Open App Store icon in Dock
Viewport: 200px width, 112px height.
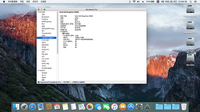tap(131, 107)
